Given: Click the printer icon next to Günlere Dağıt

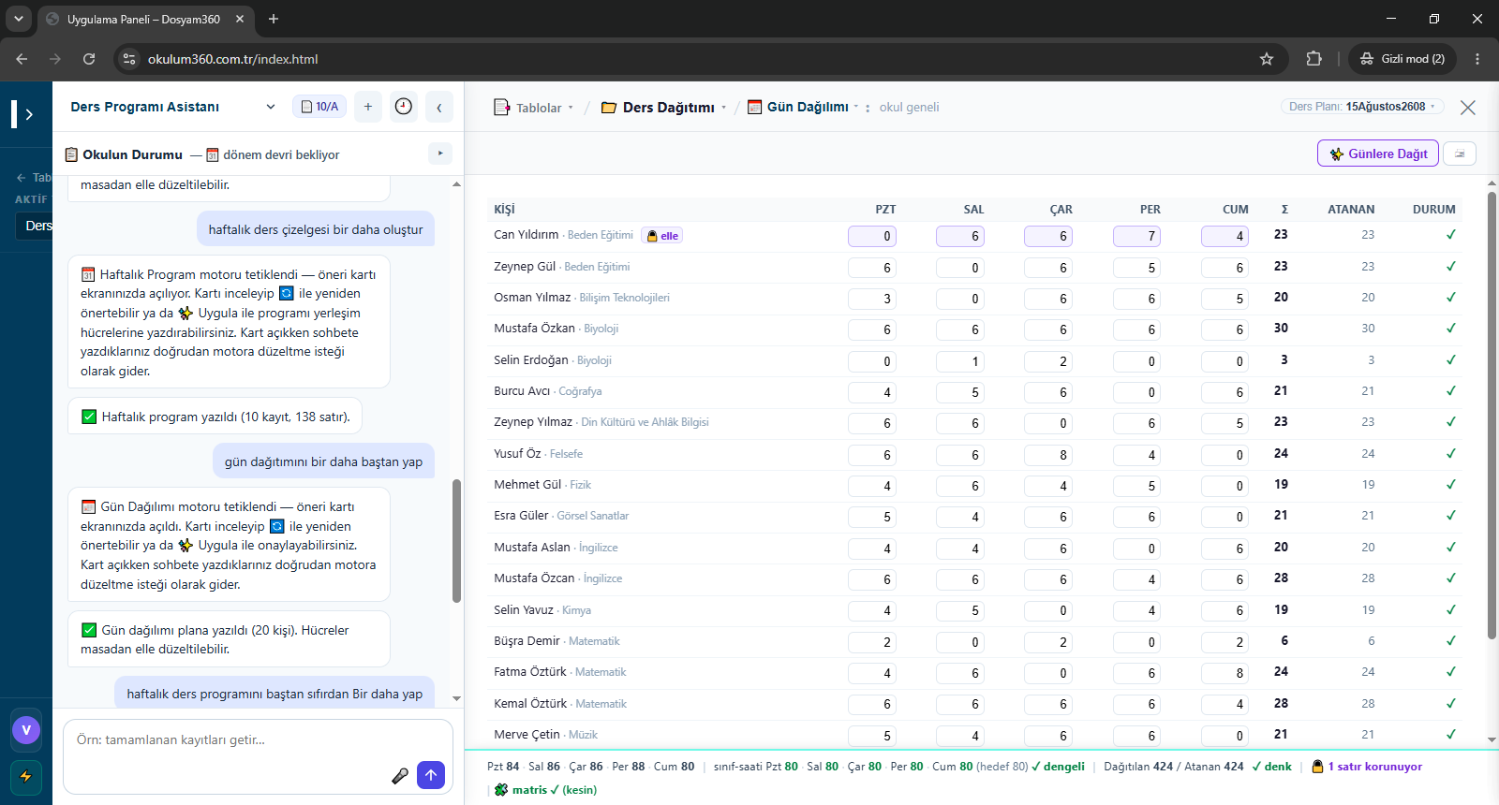Looking at the screenshot, I should click(1460, 154).
